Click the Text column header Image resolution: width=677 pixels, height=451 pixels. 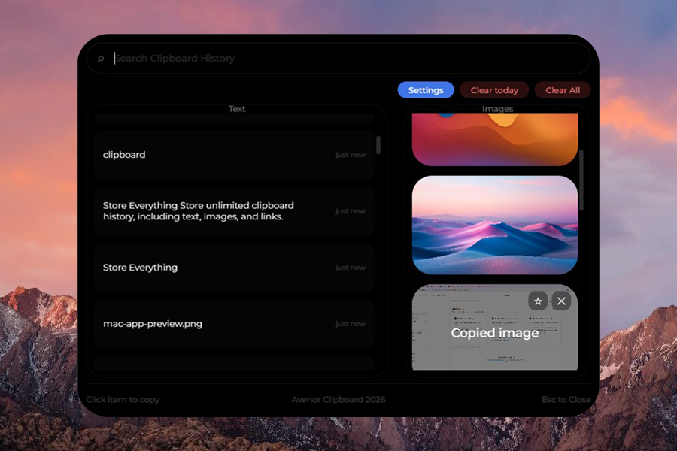[x=236, y=108]
